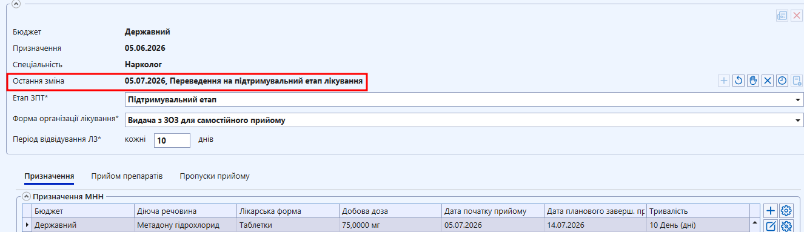The height and width of the screenshot is (232, 804).
Task: Click the Лікарська форма column header
Action: (287, 211)
